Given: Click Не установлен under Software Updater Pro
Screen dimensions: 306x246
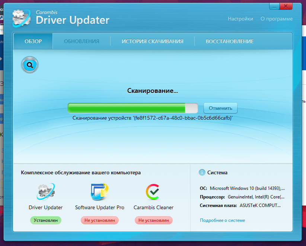Looking at the screenshot, I should pos(100,220).
